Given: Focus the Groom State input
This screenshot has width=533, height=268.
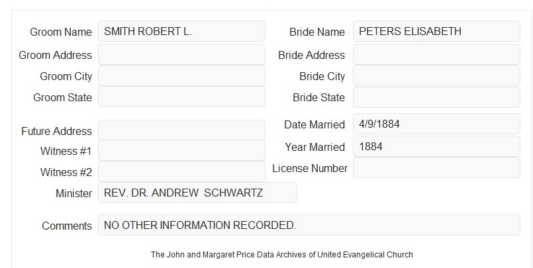Looking at the screenshot, I should point(181,97).
